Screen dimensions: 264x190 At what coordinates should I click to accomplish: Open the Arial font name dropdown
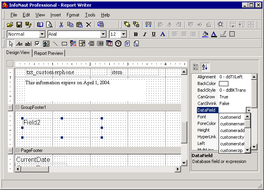[104, 34]
